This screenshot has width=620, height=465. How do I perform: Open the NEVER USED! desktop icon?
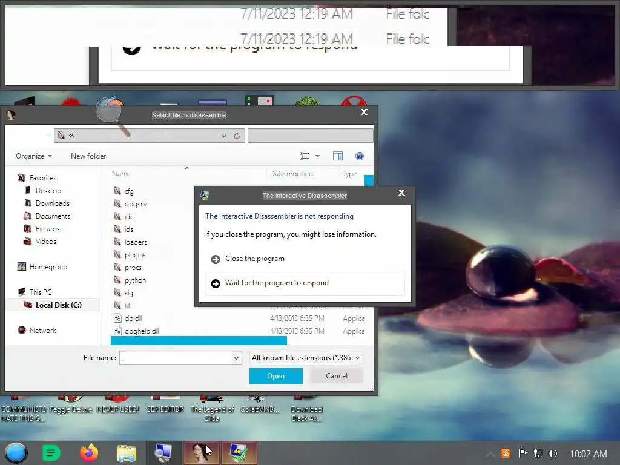[x=118, y=405]
